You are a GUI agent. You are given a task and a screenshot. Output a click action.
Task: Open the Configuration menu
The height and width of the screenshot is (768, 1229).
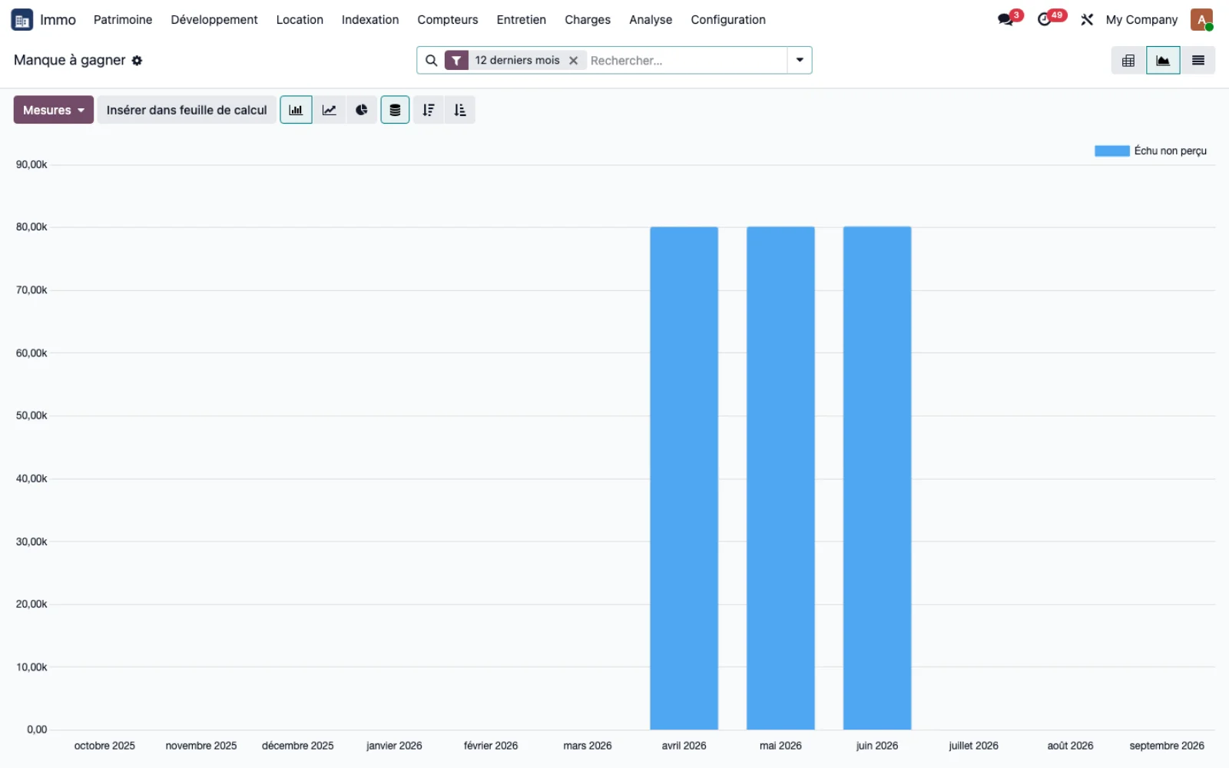[728, 20]
